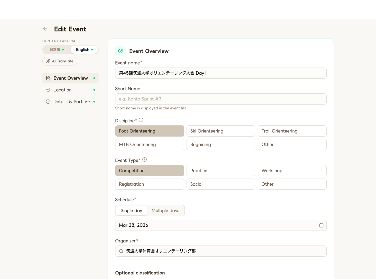
Task: Open the Details & Participation section
Action: coord(70,102)
